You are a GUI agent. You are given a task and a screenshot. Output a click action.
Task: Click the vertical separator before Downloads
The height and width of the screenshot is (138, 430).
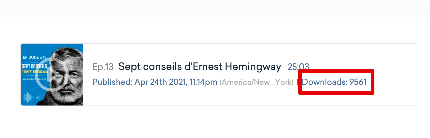coord(298,82)
